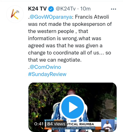Screen dimensions: 123x132
Task: Open the three-dot more options menu
Action: tap(114, 9)
